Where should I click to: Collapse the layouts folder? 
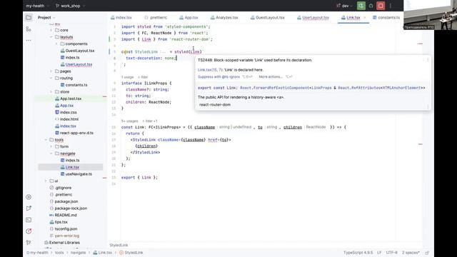pyautogui.click(x=51, y=37)
